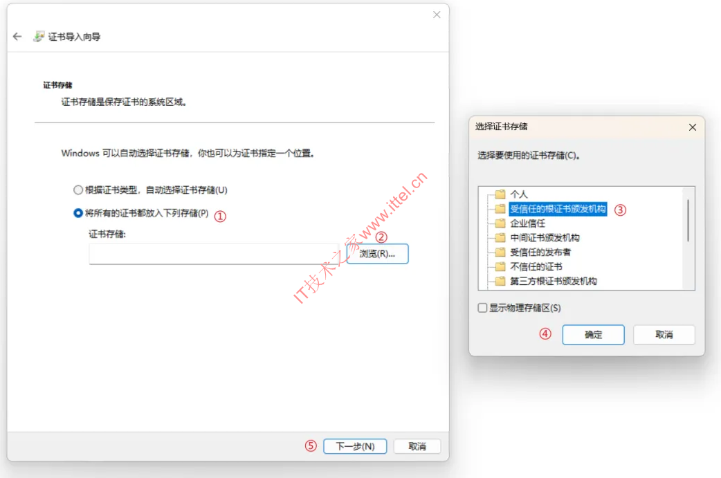Image resolution: width=721 pixels, height=478 pixels.
Task: Enable the 显示物理存储区 checkbox
Action: click(x=482, y=308)
